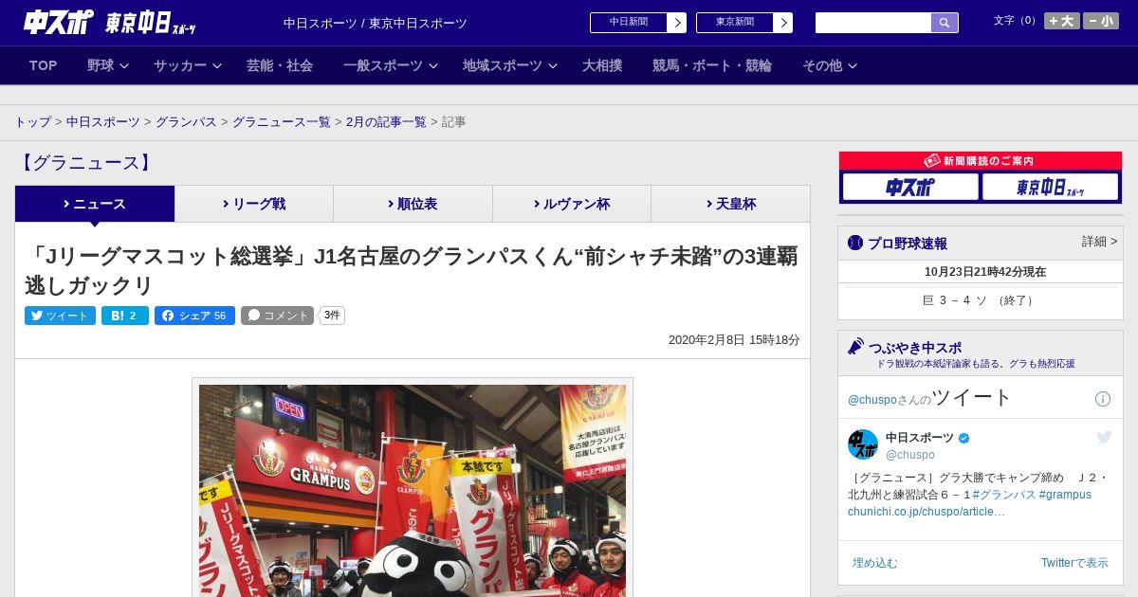Click 中日スポーツ breadcrumb link

(102, 122)
